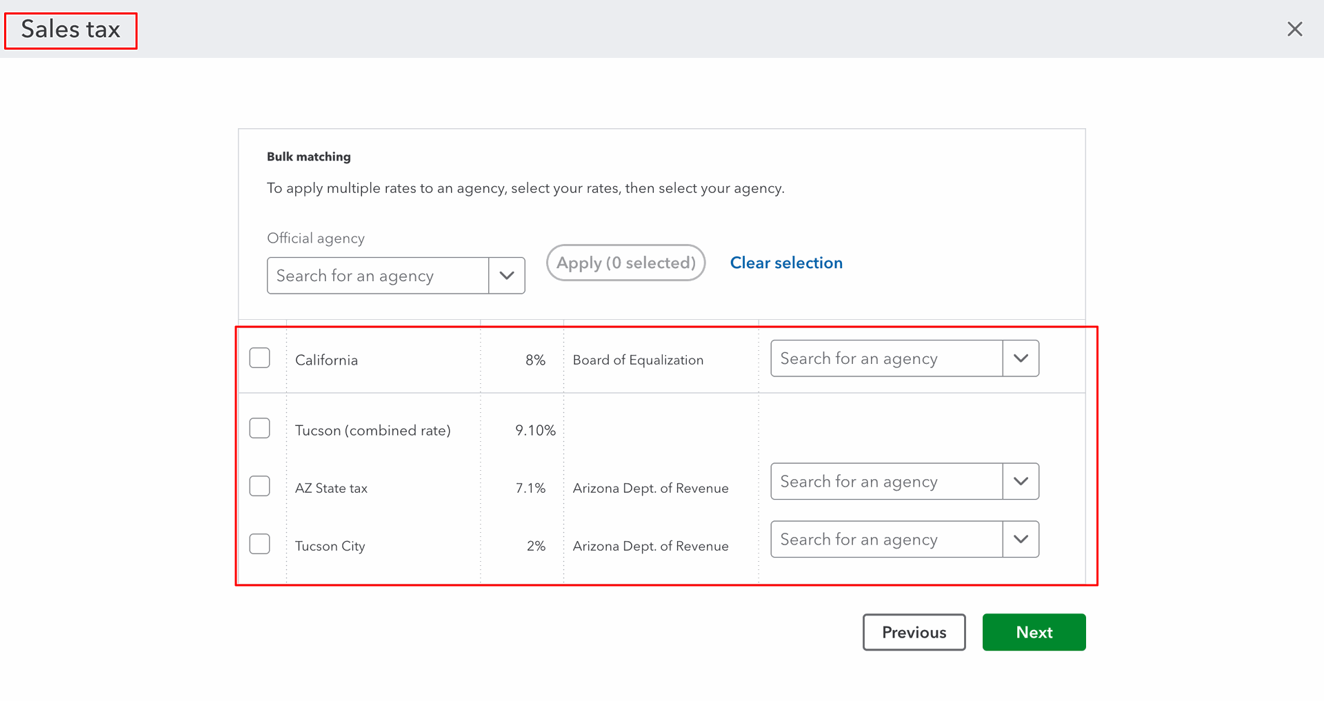Check the California rate checkbox

click(259, 358)
